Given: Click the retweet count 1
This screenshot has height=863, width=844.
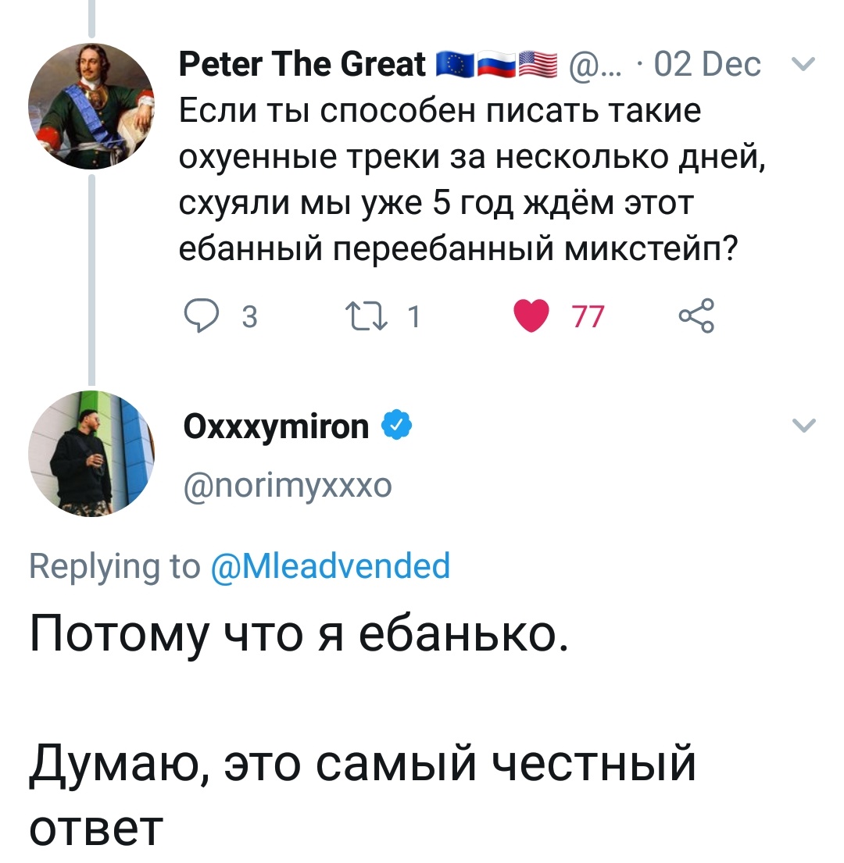Looking at the screenshot, I should 414,318.
